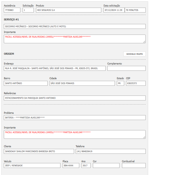Focus the empty Complemento field
This screenshot has width=171, height=175.
[x=126, y=68]
